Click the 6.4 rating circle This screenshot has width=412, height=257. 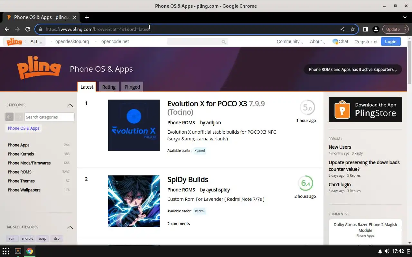[305, 183]
